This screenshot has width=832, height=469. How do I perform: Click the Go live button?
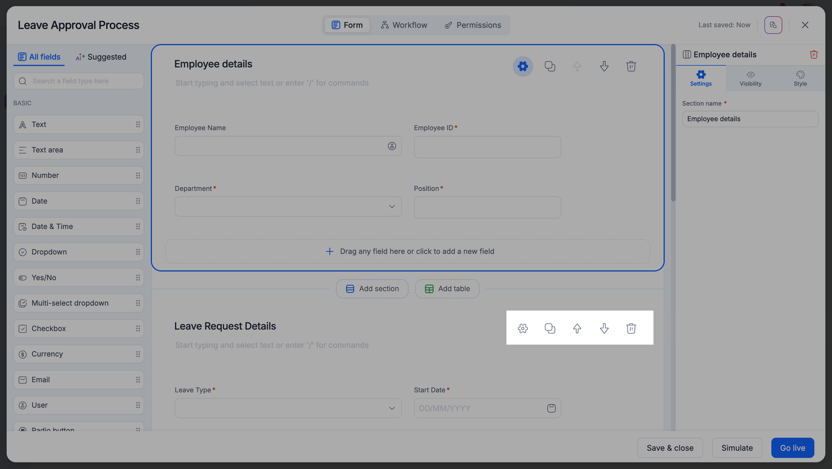[x=792, y=448]
